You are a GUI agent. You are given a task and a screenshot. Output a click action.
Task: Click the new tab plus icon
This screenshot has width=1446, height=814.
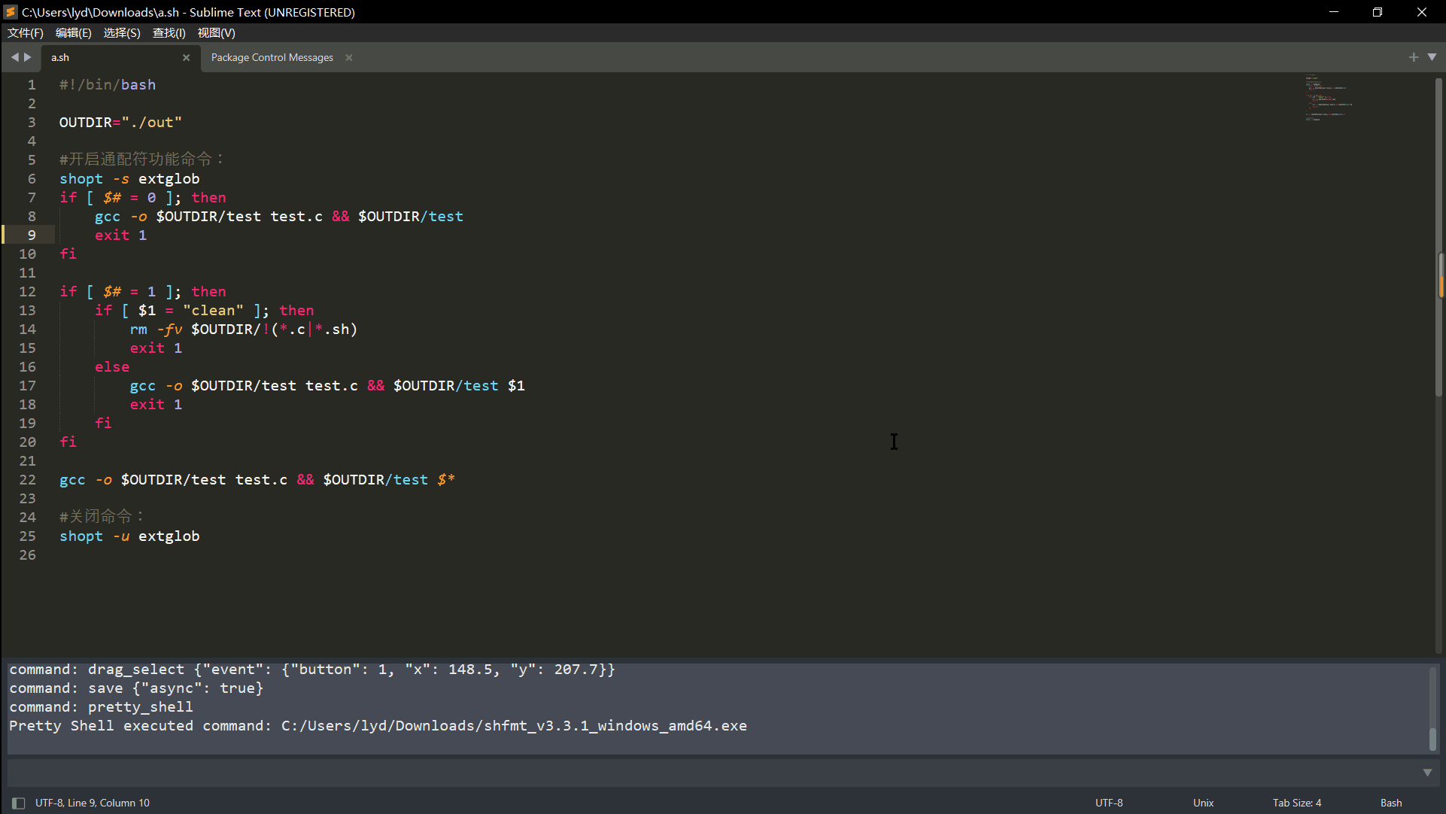tap(1413, 57)
